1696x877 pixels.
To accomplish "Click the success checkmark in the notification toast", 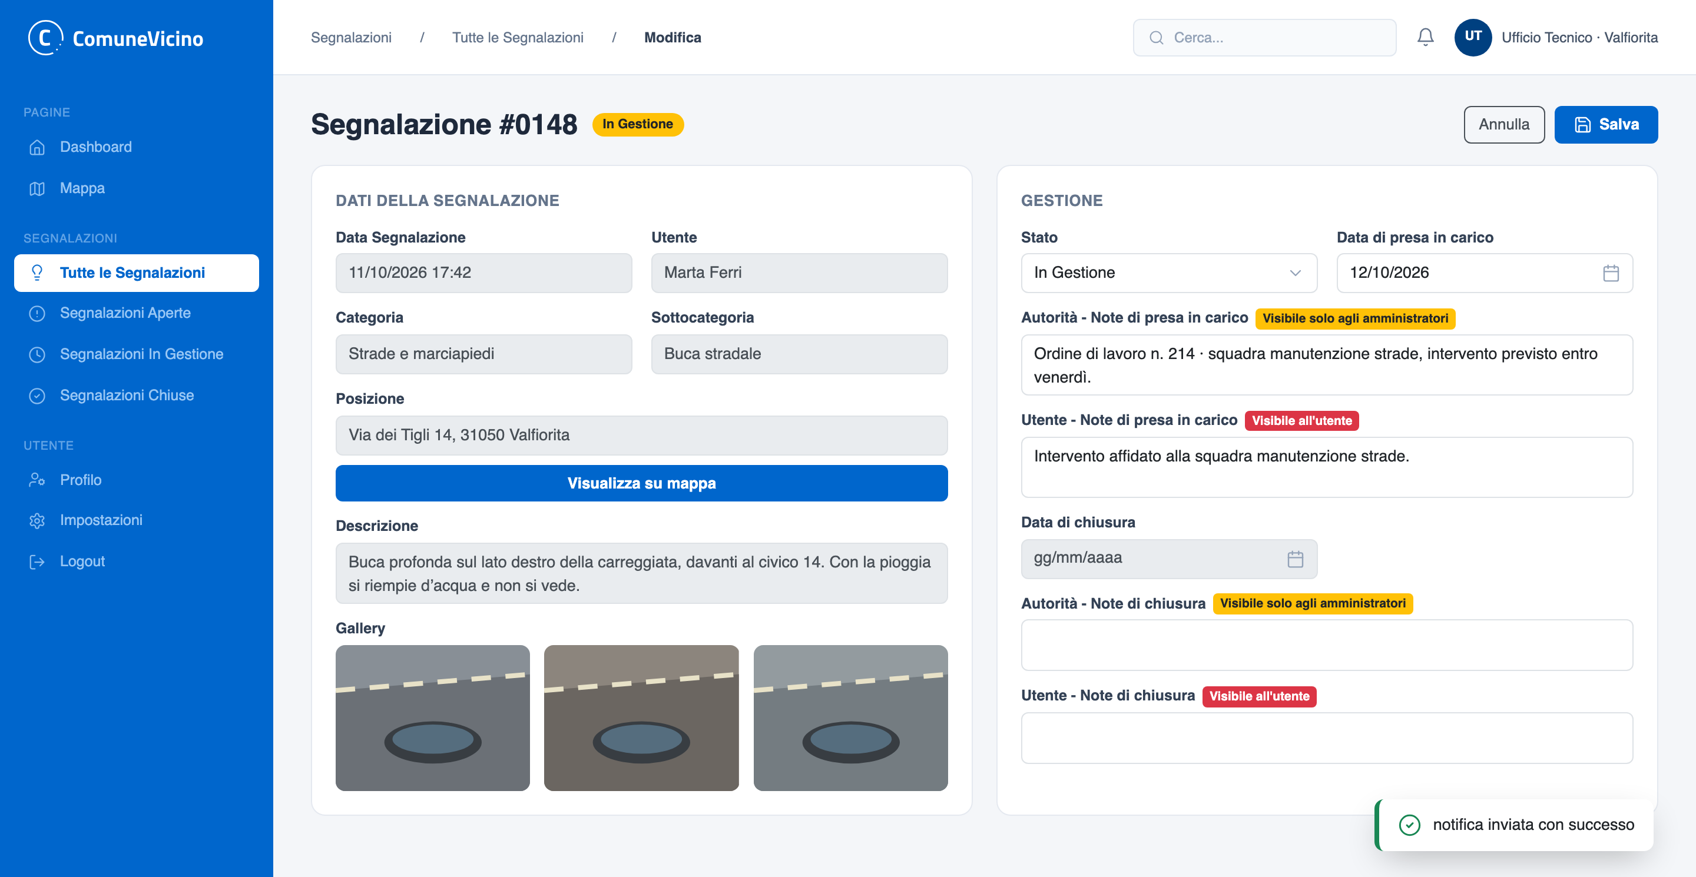I will click(x=1409, y=825).
